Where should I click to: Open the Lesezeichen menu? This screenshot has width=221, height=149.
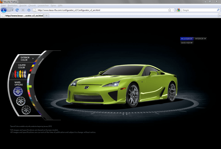[43, 6]
